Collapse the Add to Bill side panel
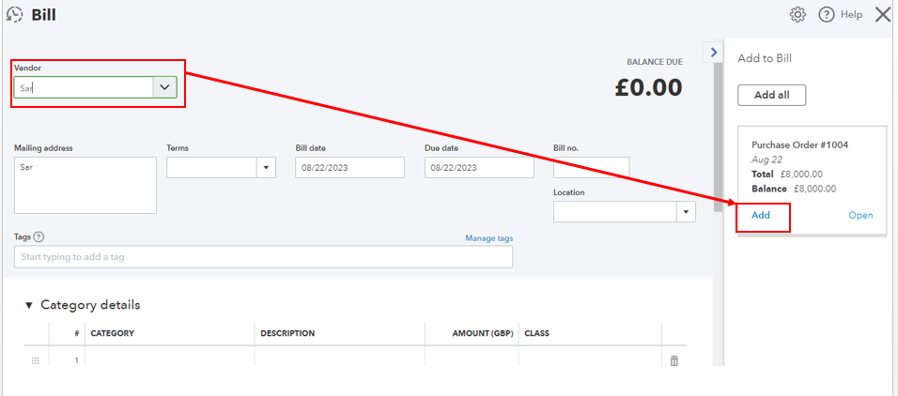Viewport: 898px width, 396px height. [713, 53]
